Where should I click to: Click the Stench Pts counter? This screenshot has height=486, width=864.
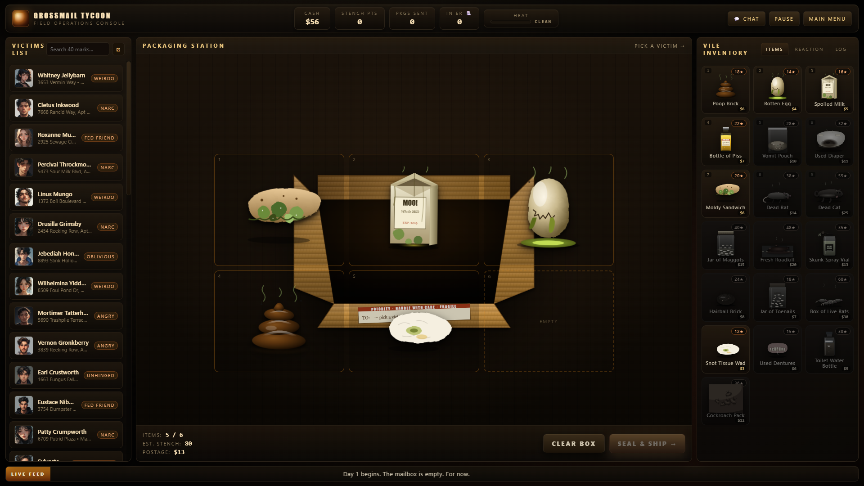pos(359,18)
